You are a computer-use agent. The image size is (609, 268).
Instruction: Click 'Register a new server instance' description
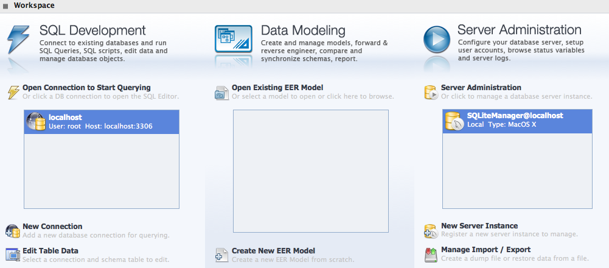click(509, 234)
